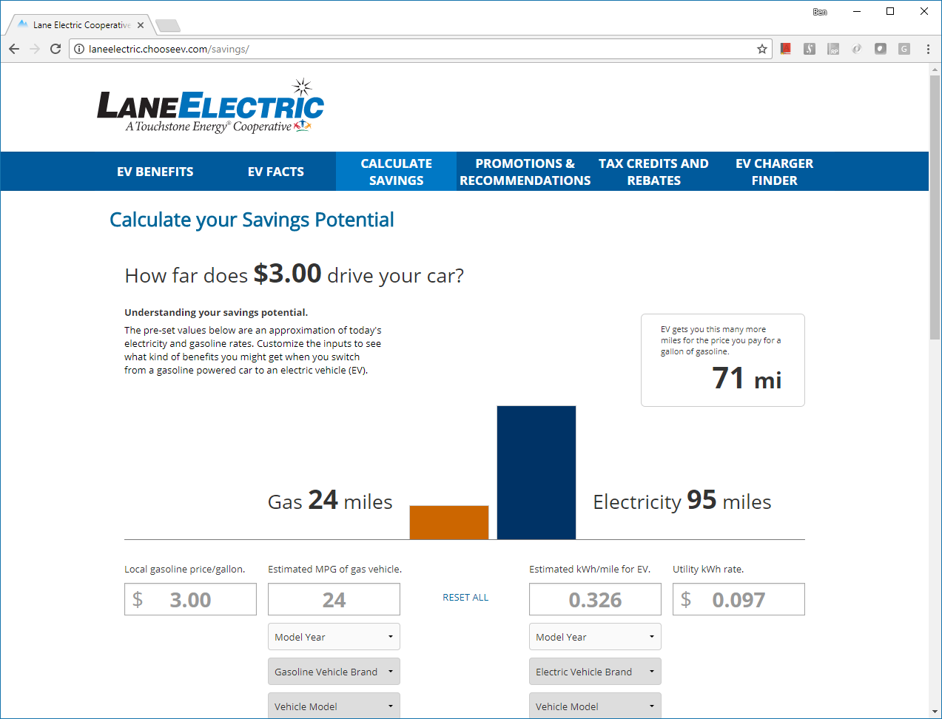
Task: Open Tax Credits and Rebates page
Action: pos(653,172)
